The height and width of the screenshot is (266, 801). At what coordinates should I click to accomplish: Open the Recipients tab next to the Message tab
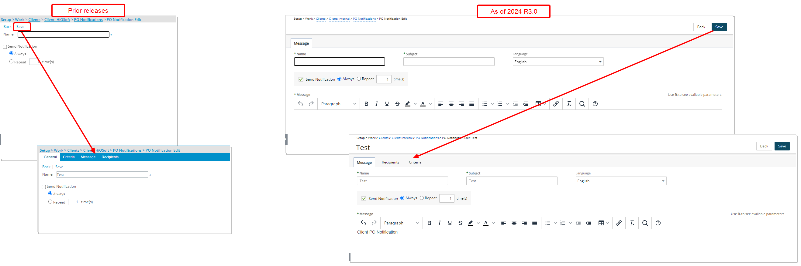390,162
